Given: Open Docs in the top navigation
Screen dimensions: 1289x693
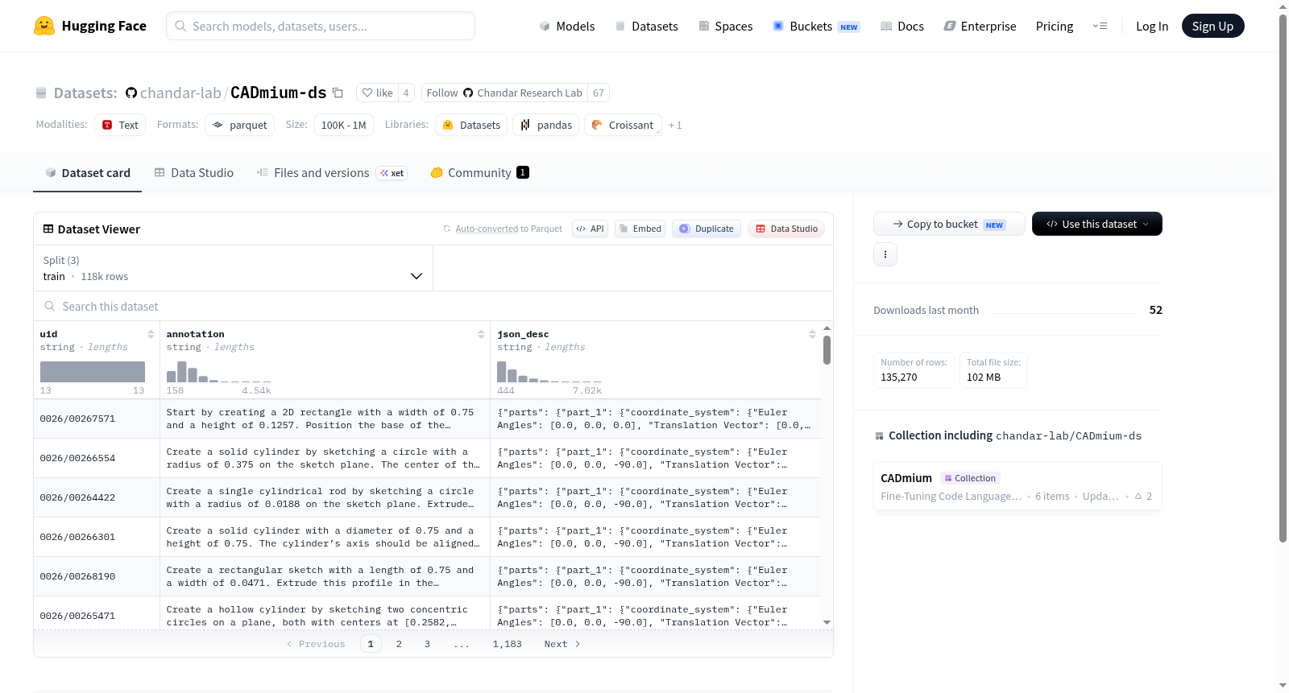Looking at the screenshot, I should coord(902,26).
